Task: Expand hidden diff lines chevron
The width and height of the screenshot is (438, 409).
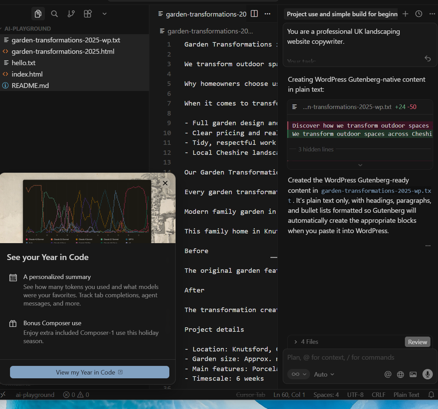Action: pyautogui.click(x=360, y=165)
